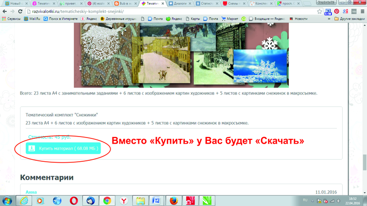This screenshot has width=367, height=206.
Task: Switch to the Bub browser tab
Action: coord(125,3)
